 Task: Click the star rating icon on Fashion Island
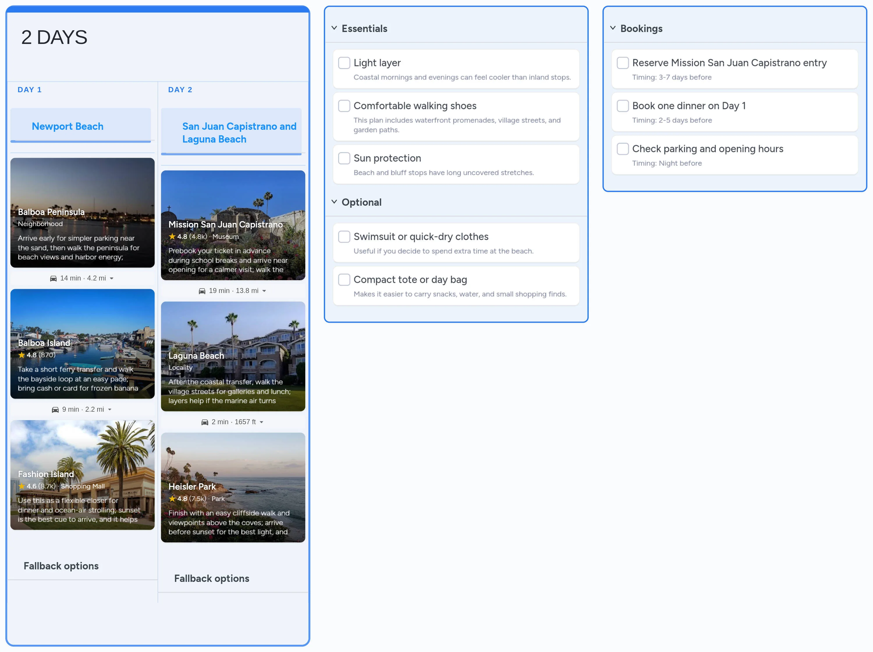click(x=22, y=486)
